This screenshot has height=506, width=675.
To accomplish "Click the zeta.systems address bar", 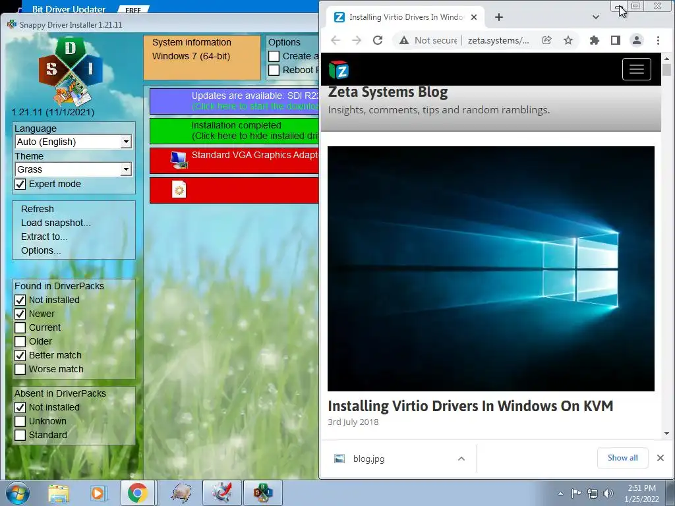I will pos(498,40).
